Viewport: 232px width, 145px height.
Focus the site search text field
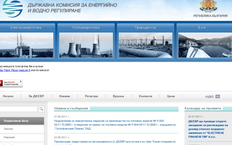[x=19, y=109]
